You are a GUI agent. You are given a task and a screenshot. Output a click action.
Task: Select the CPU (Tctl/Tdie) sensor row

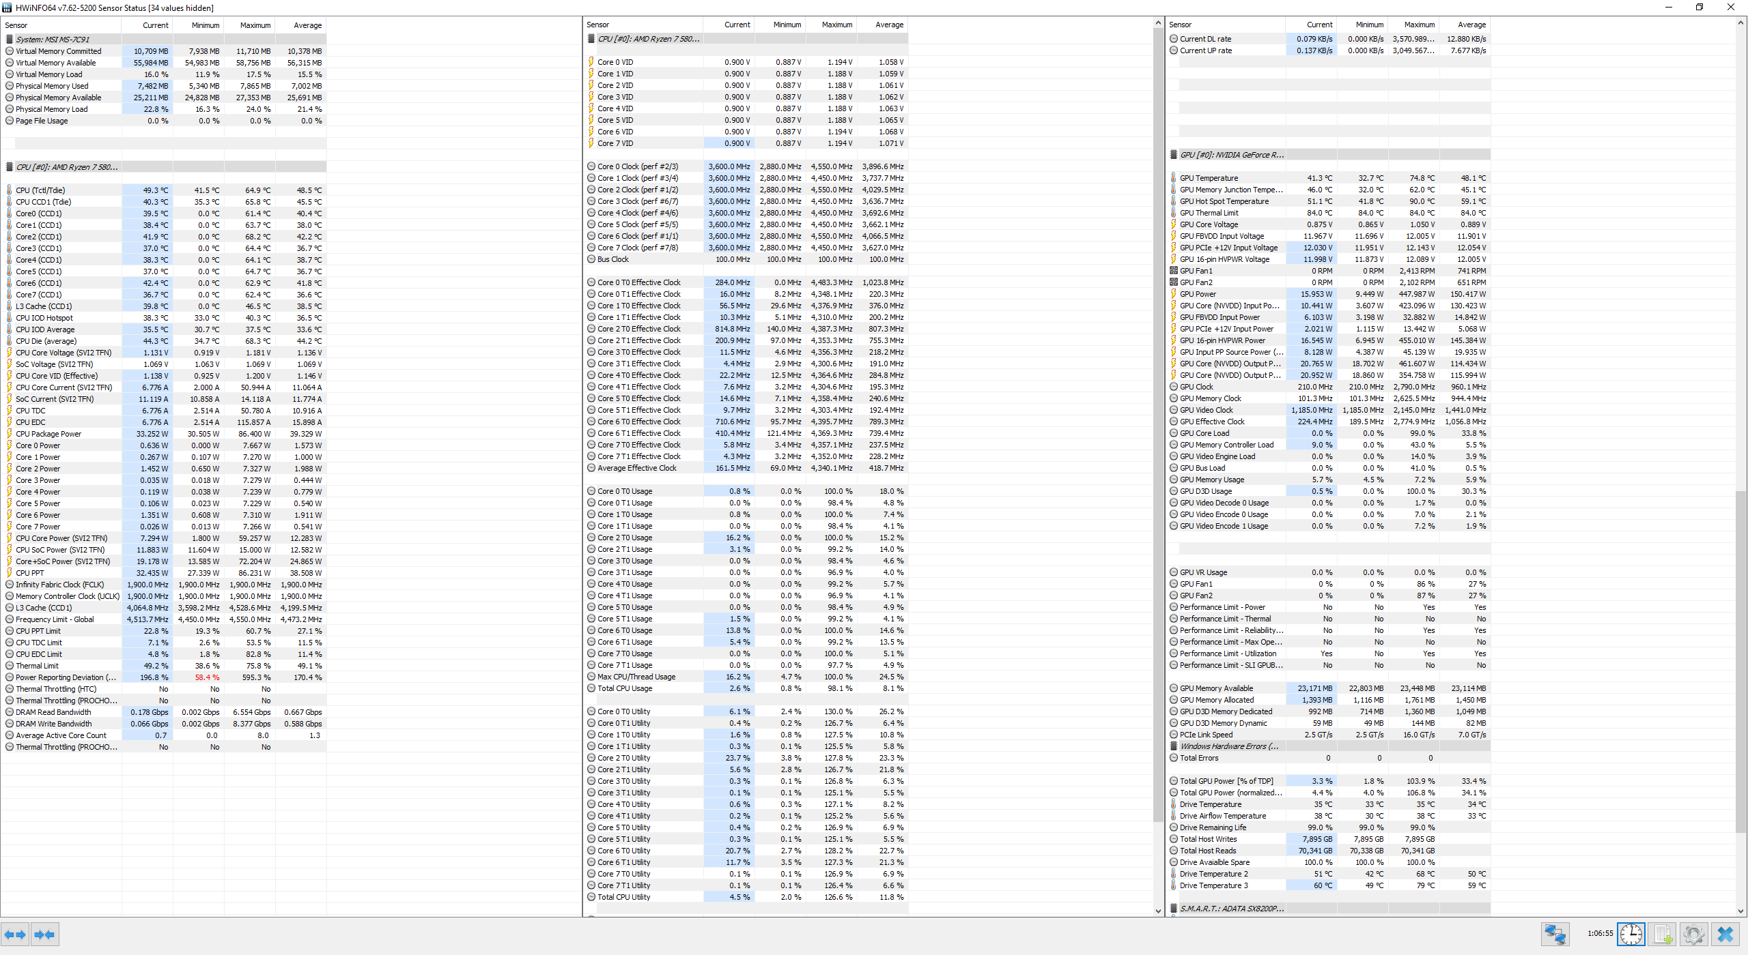click(40, 190)
